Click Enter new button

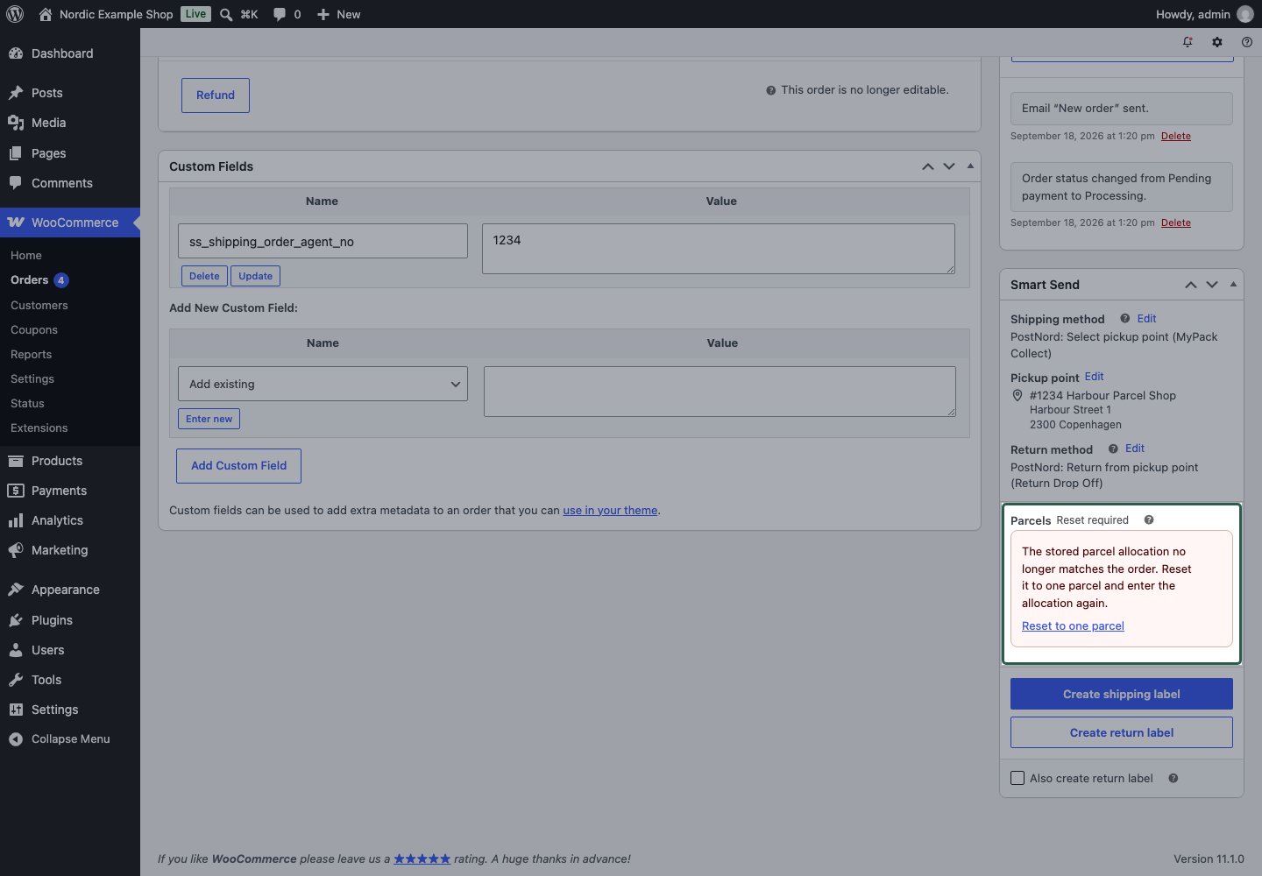pos(209,419)
